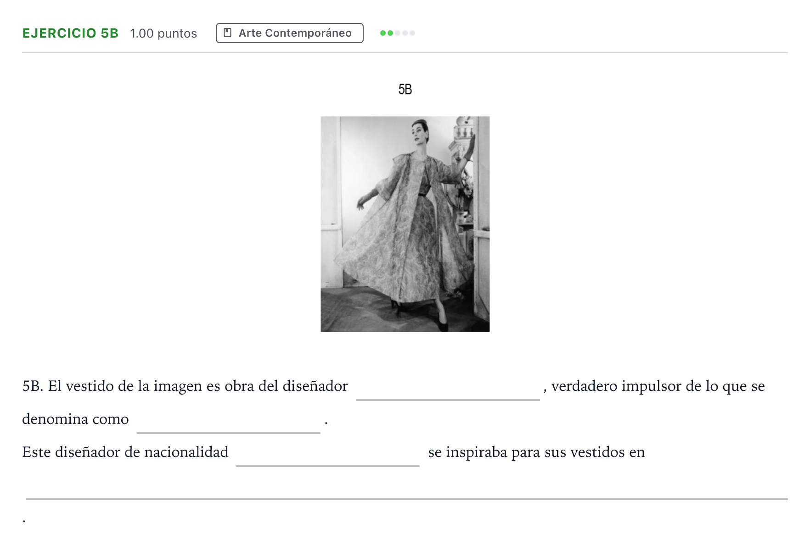Viewport: 810px width, 557px height.
Task: Click the long blank below 'vestidos en'
Action: pyautogui.click(x=406, y=488)
